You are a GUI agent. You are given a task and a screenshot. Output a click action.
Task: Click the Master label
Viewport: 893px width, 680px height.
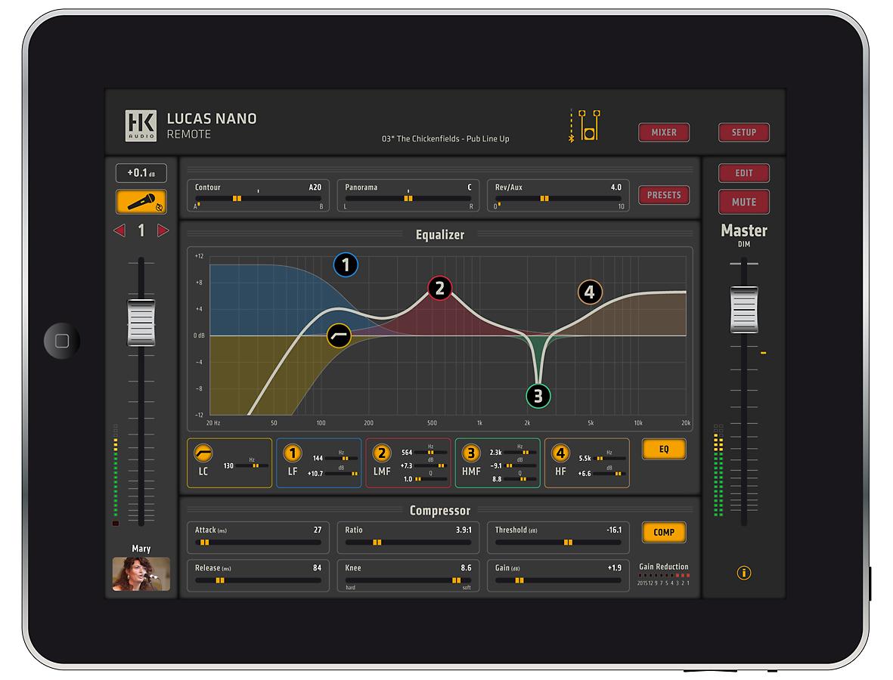[x=744, y=230]
